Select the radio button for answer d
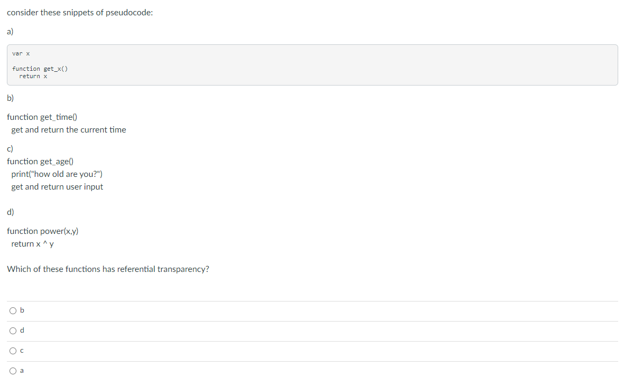The width and height of the screenshot is (624, 386). pos(13,331)
